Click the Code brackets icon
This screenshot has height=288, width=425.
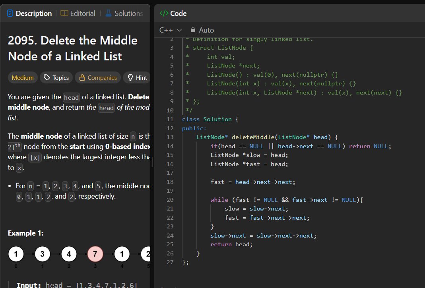pyautogui.click(x=164, y=13)
